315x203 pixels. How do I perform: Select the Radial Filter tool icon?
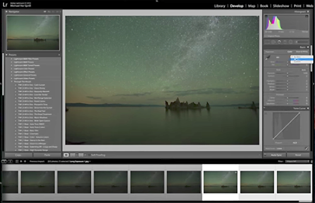click(290, 42)
